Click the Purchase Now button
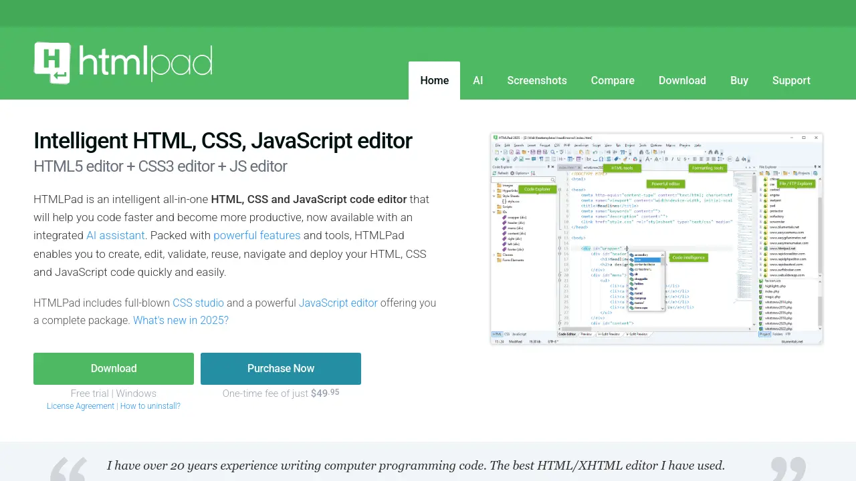 pos(281,369)
